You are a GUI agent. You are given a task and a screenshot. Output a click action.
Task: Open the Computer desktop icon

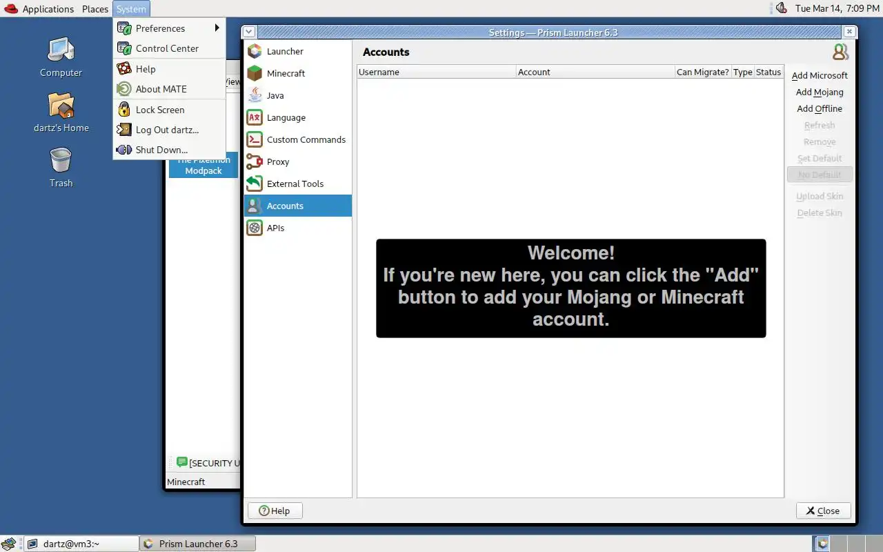tap(61, 50)
